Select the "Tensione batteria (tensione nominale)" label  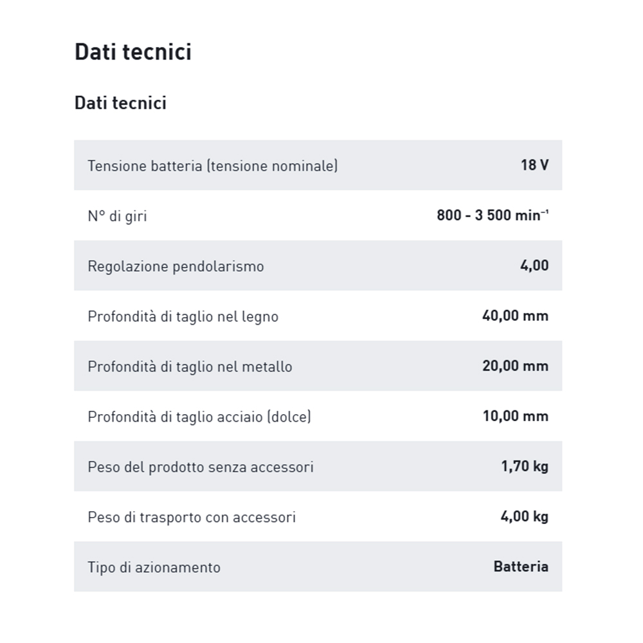(x=212, y=166)
